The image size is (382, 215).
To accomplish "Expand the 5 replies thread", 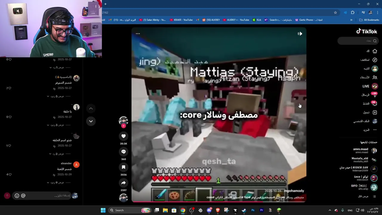I will point(59,96).
